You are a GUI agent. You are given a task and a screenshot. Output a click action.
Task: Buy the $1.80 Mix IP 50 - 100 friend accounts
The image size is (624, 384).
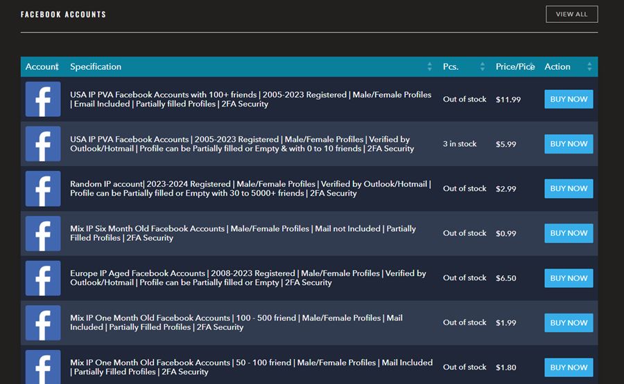569,367
